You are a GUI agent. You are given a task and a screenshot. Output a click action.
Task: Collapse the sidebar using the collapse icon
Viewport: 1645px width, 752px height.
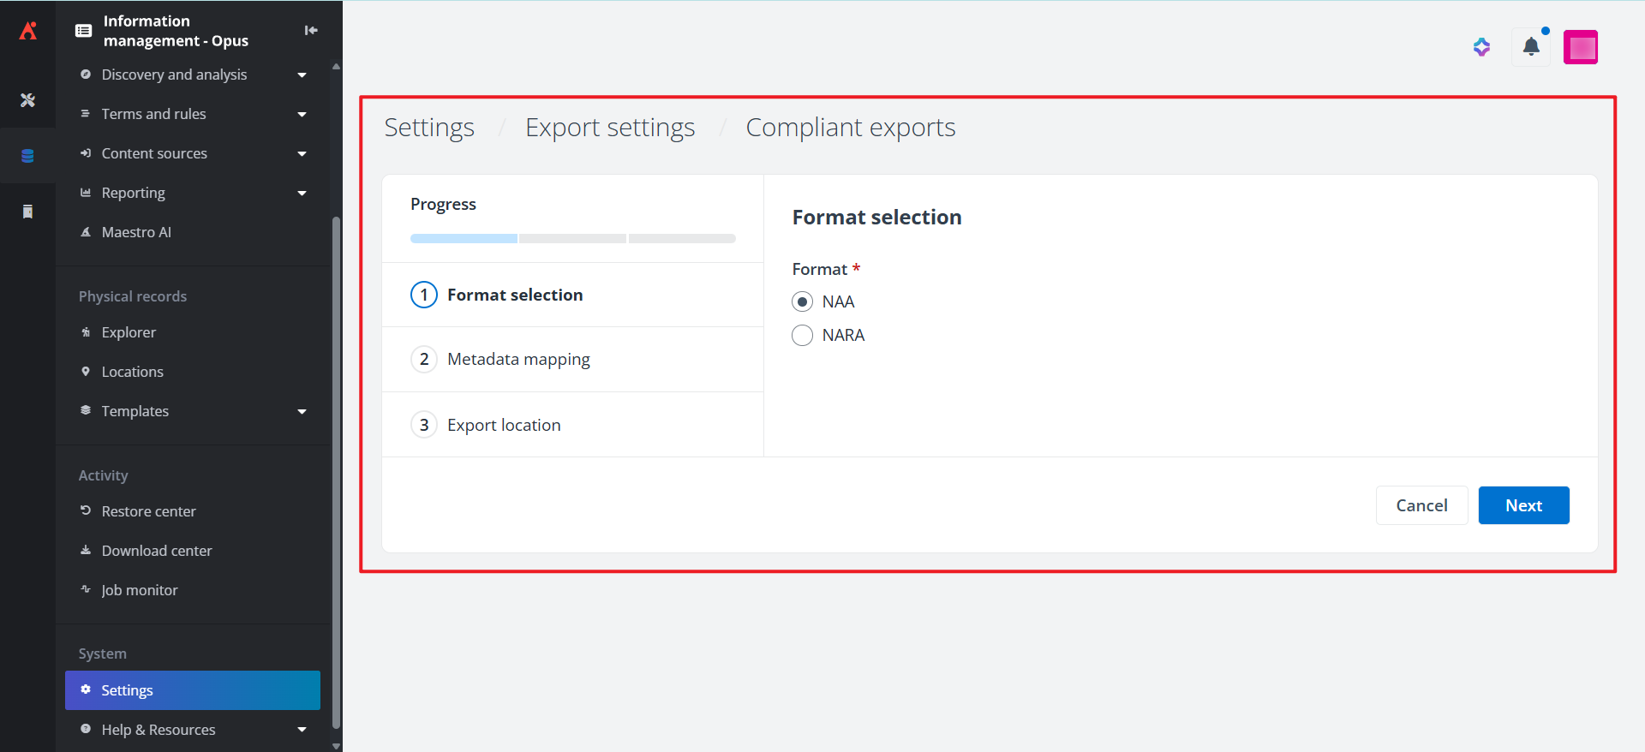pyautogui.click(x=311, y=31)
